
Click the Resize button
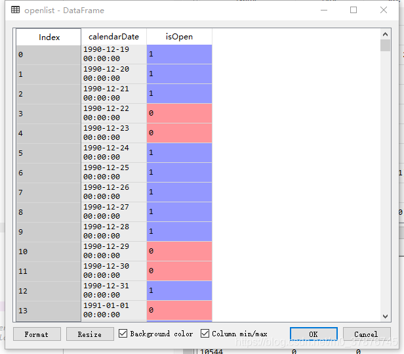point(90,334)
